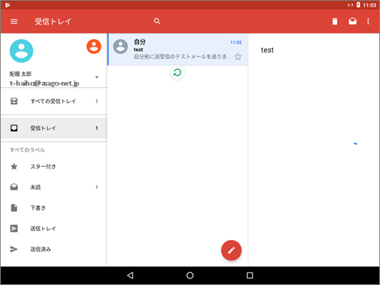The width and height of the screenshot is (380, 285).
Task: Click the 11:02 timestamp on email
Action: click(x=236, y=42)
